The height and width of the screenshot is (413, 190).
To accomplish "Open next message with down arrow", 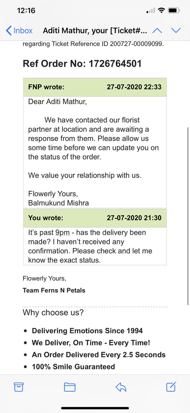I will click(x=176, y=30).
